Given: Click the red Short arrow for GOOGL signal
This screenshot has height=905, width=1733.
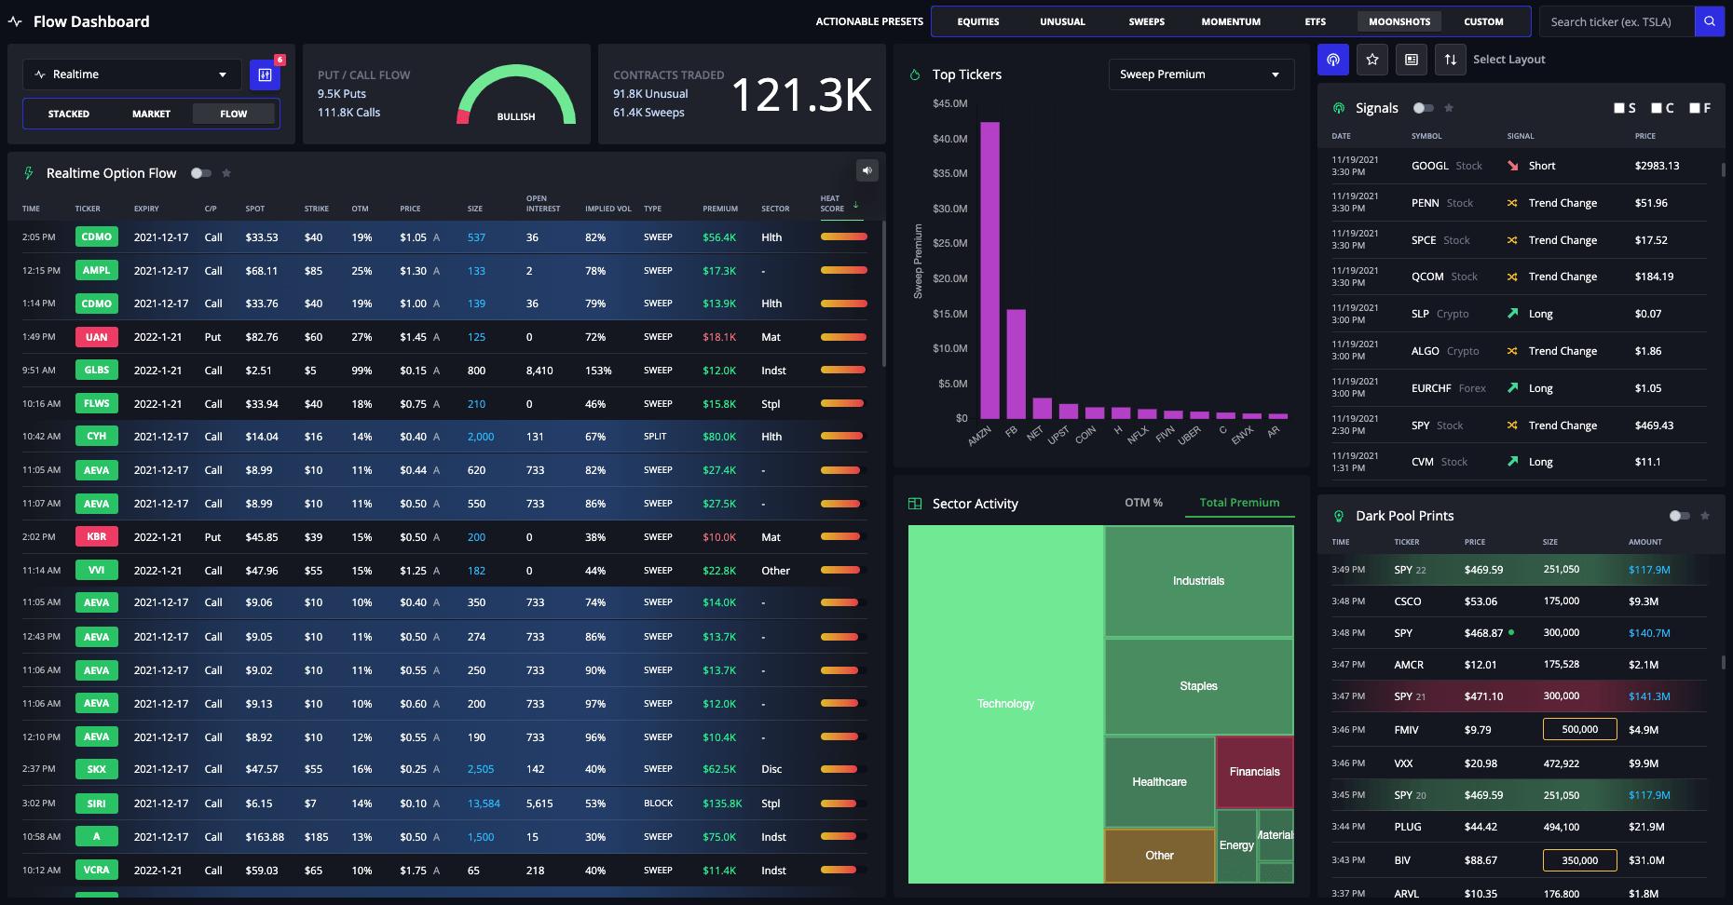Looking at the screenshot, I should (x=1513, y=166).
